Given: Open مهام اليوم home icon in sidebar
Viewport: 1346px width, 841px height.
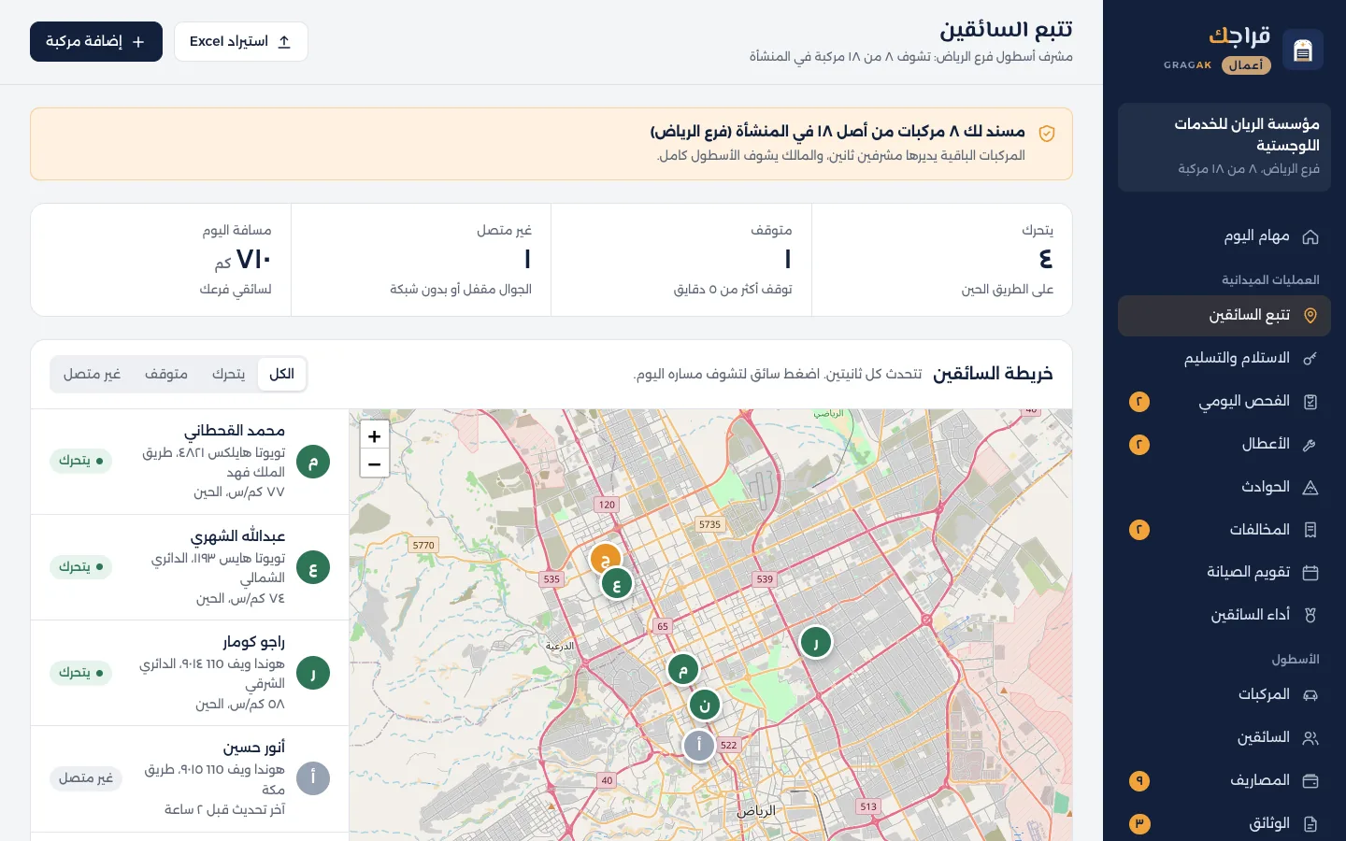Looking at the screenshot, I should pos(1310,236).
